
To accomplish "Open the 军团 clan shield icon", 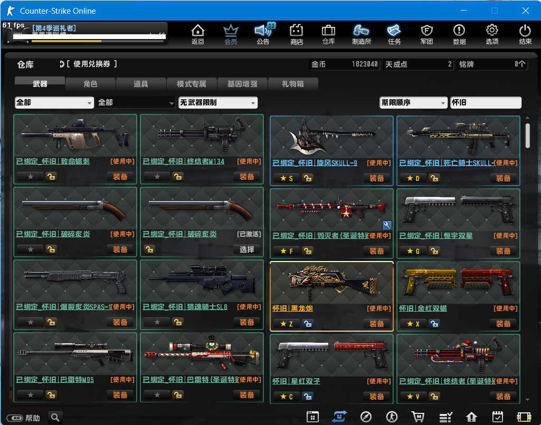I will point(427,34).
